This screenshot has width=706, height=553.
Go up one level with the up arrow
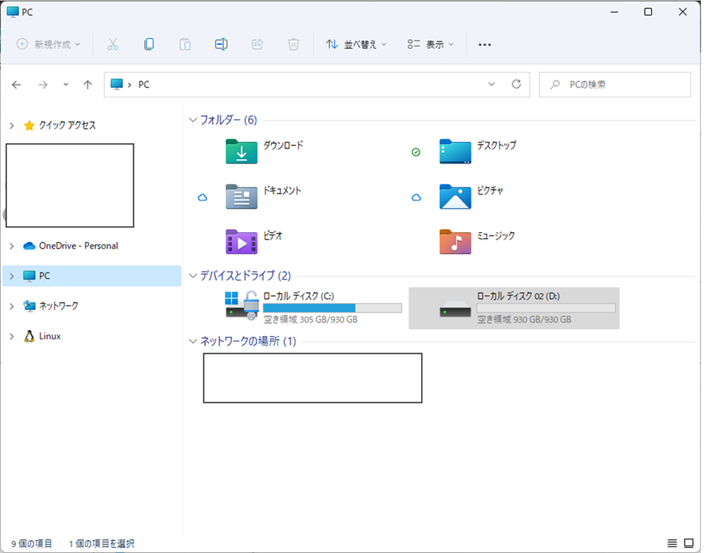coord(87,84)
